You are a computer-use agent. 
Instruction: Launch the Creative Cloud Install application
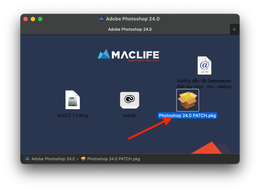(x=129, y=100)
